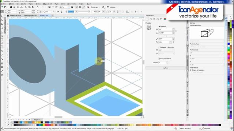234x131 pixels.
Task: Click the rotation angle 270.0 field
Action: pyautogui.click(x=164, y=42)
